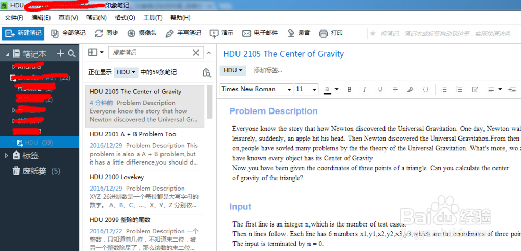Expand the Tags (标签) section

point(7,155)
